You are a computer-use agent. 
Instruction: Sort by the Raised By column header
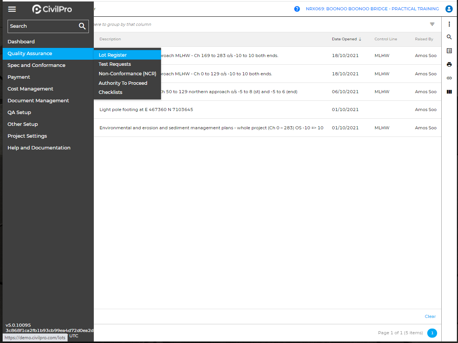[424, 39]
